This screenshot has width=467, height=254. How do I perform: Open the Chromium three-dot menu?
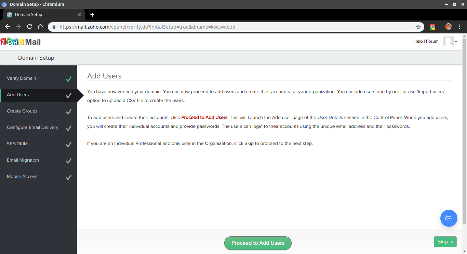459,27
